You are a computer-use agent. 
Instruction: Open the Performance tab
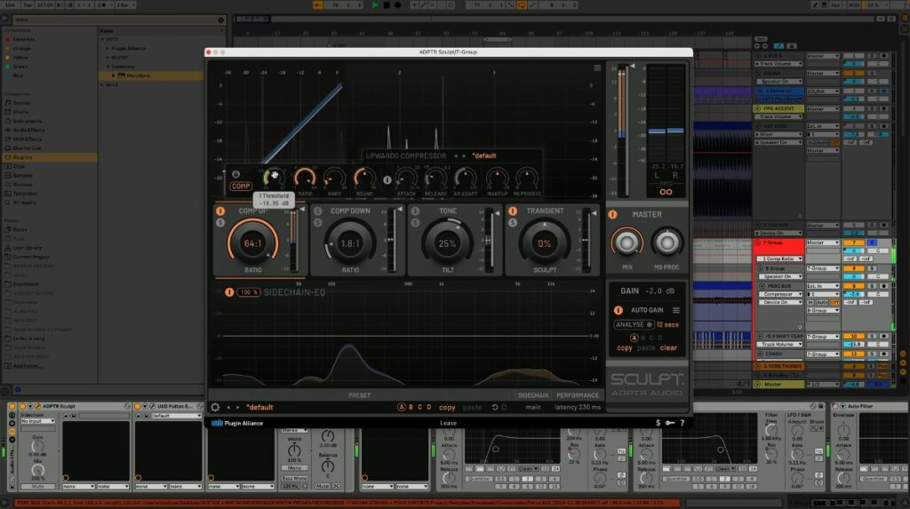click(x=578, y=395)
